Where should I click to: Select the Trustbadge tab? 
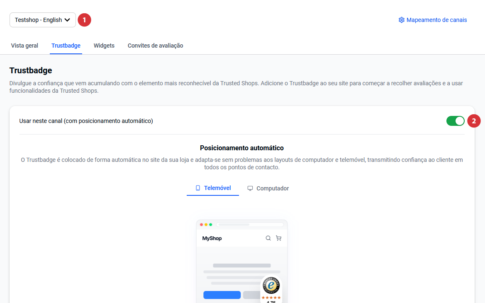click(x=66, y=46)
